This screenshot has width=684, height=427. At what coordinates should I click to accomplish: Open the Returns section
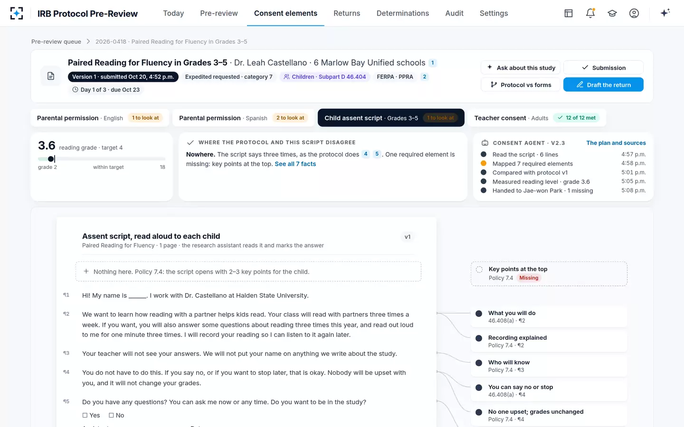point(347,13)
